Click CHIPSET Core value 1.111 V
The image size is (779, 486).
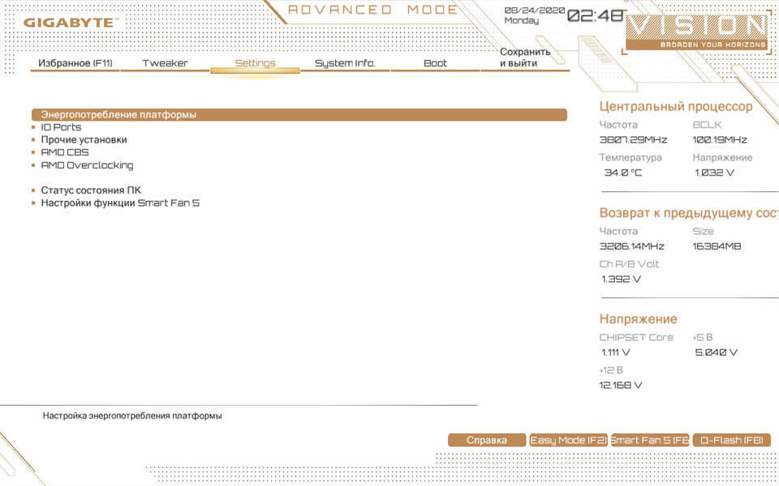click(616, 353)
